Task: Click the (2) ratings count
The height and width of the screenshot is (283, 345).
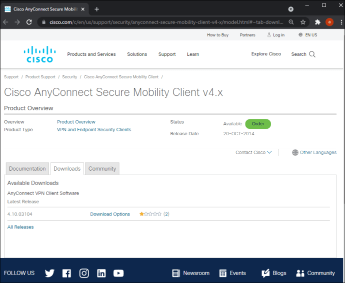Action: (166, 214)
